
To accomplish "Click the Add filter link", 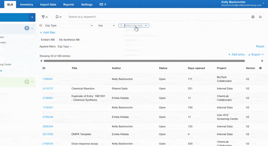I will 48,33.
